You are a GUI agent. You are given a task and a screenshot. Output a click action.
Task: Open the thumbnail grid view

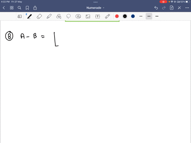[12, 8]
